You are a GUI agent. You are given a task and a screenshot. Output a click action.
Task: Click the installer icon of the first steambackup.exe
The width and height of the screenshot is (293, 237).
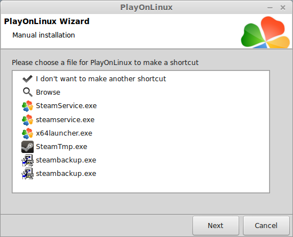pyautogui.click(x=28, y=160)
